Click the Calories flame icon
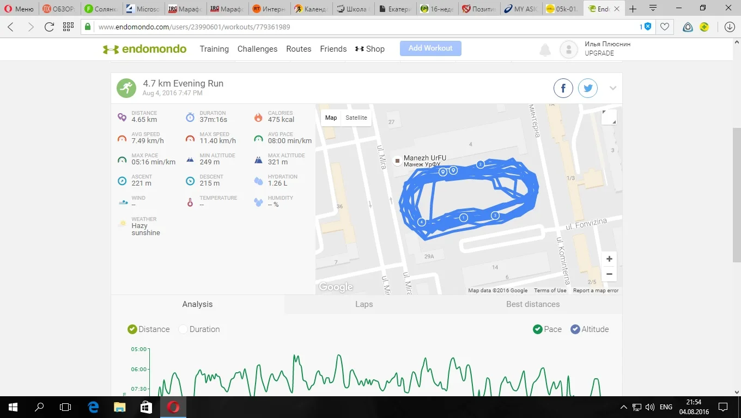 pos(258,117)
